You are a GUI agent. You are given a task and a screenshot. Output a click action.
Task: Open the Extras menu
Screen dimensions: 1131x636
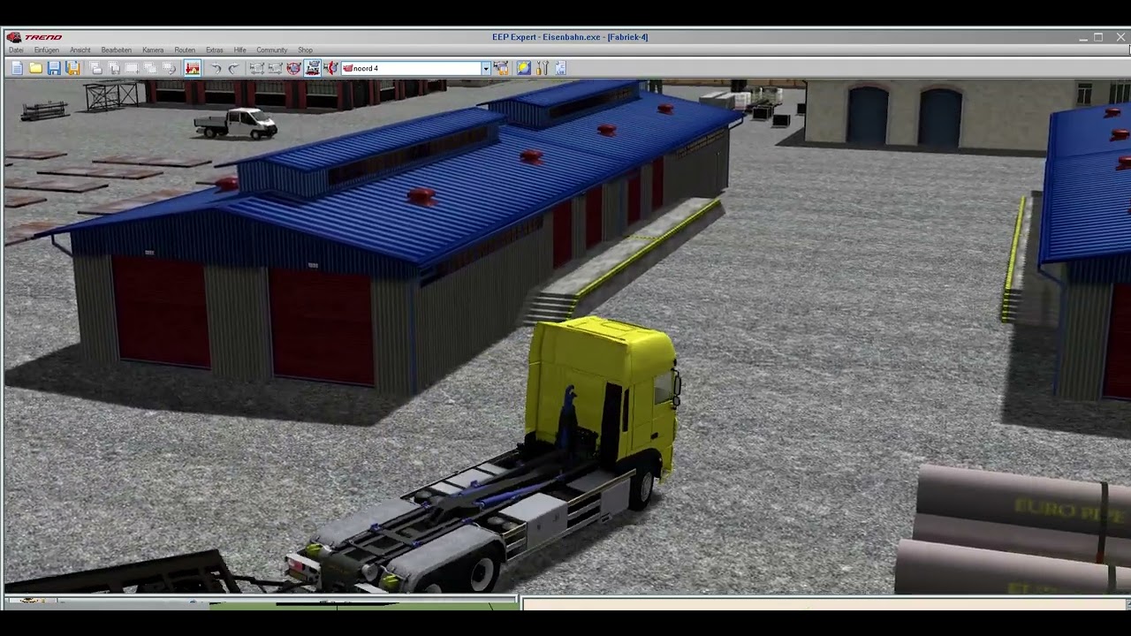[215, 50]
